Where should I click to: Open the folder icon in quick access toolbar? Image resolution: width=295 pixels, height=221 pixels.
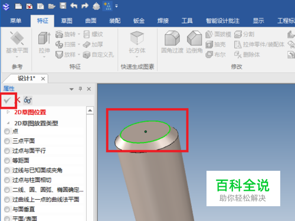52,6
